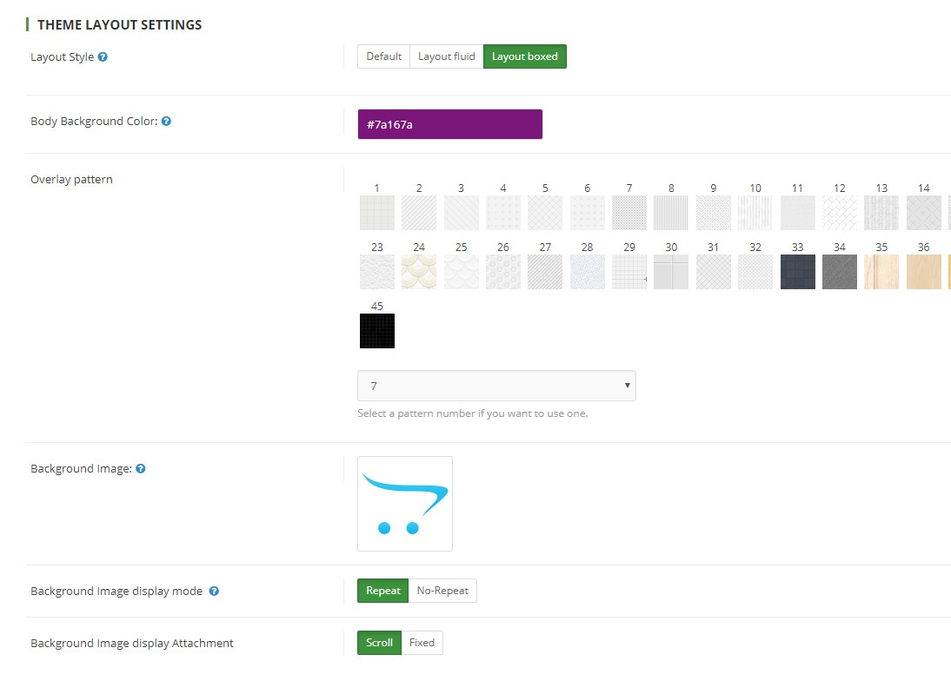The height and width of the screenshot is (681, 951).
Task: Select overlay pattern 24 with scallop design
Action: coord(419,271)
